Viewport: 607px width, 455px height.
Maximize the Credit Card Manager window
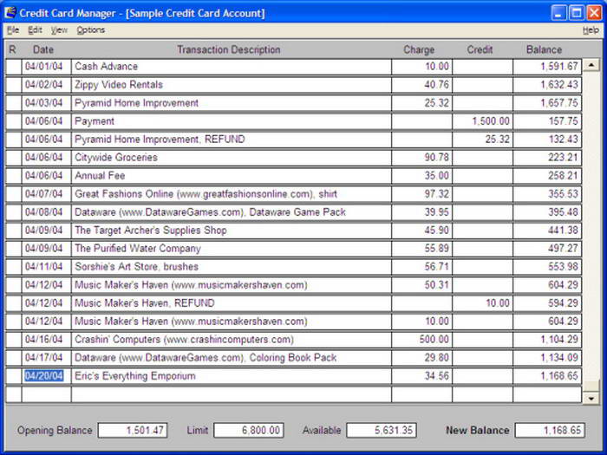576,13
